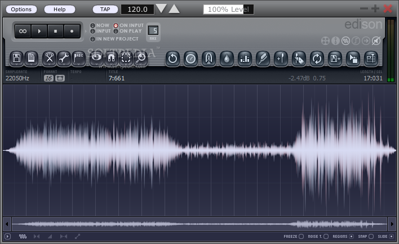The width and height of the screenshot is (399, 244).
Task: Click the small play icon in bottom bar
Action: [8, 236]
